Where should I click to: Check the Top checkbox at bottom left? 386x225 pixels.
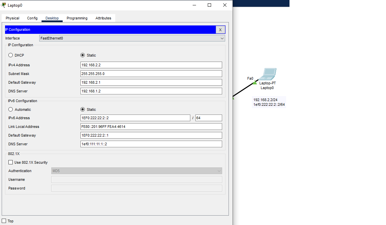4,221
